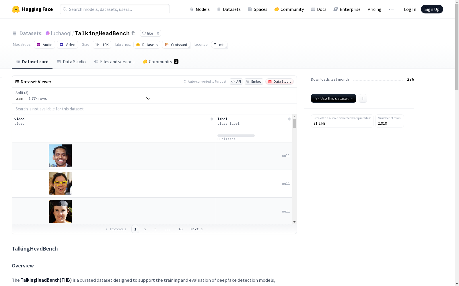Open the first video thumbnail of smiling man
459x286 pixels.
point(60,156)
